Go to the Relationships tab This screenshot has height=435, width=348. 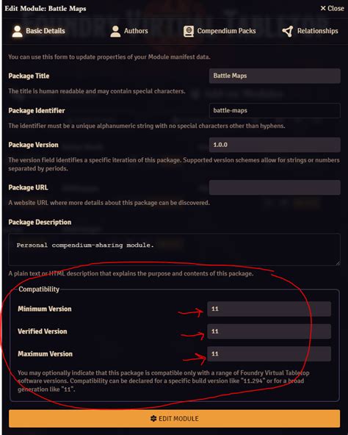[310, 31]
